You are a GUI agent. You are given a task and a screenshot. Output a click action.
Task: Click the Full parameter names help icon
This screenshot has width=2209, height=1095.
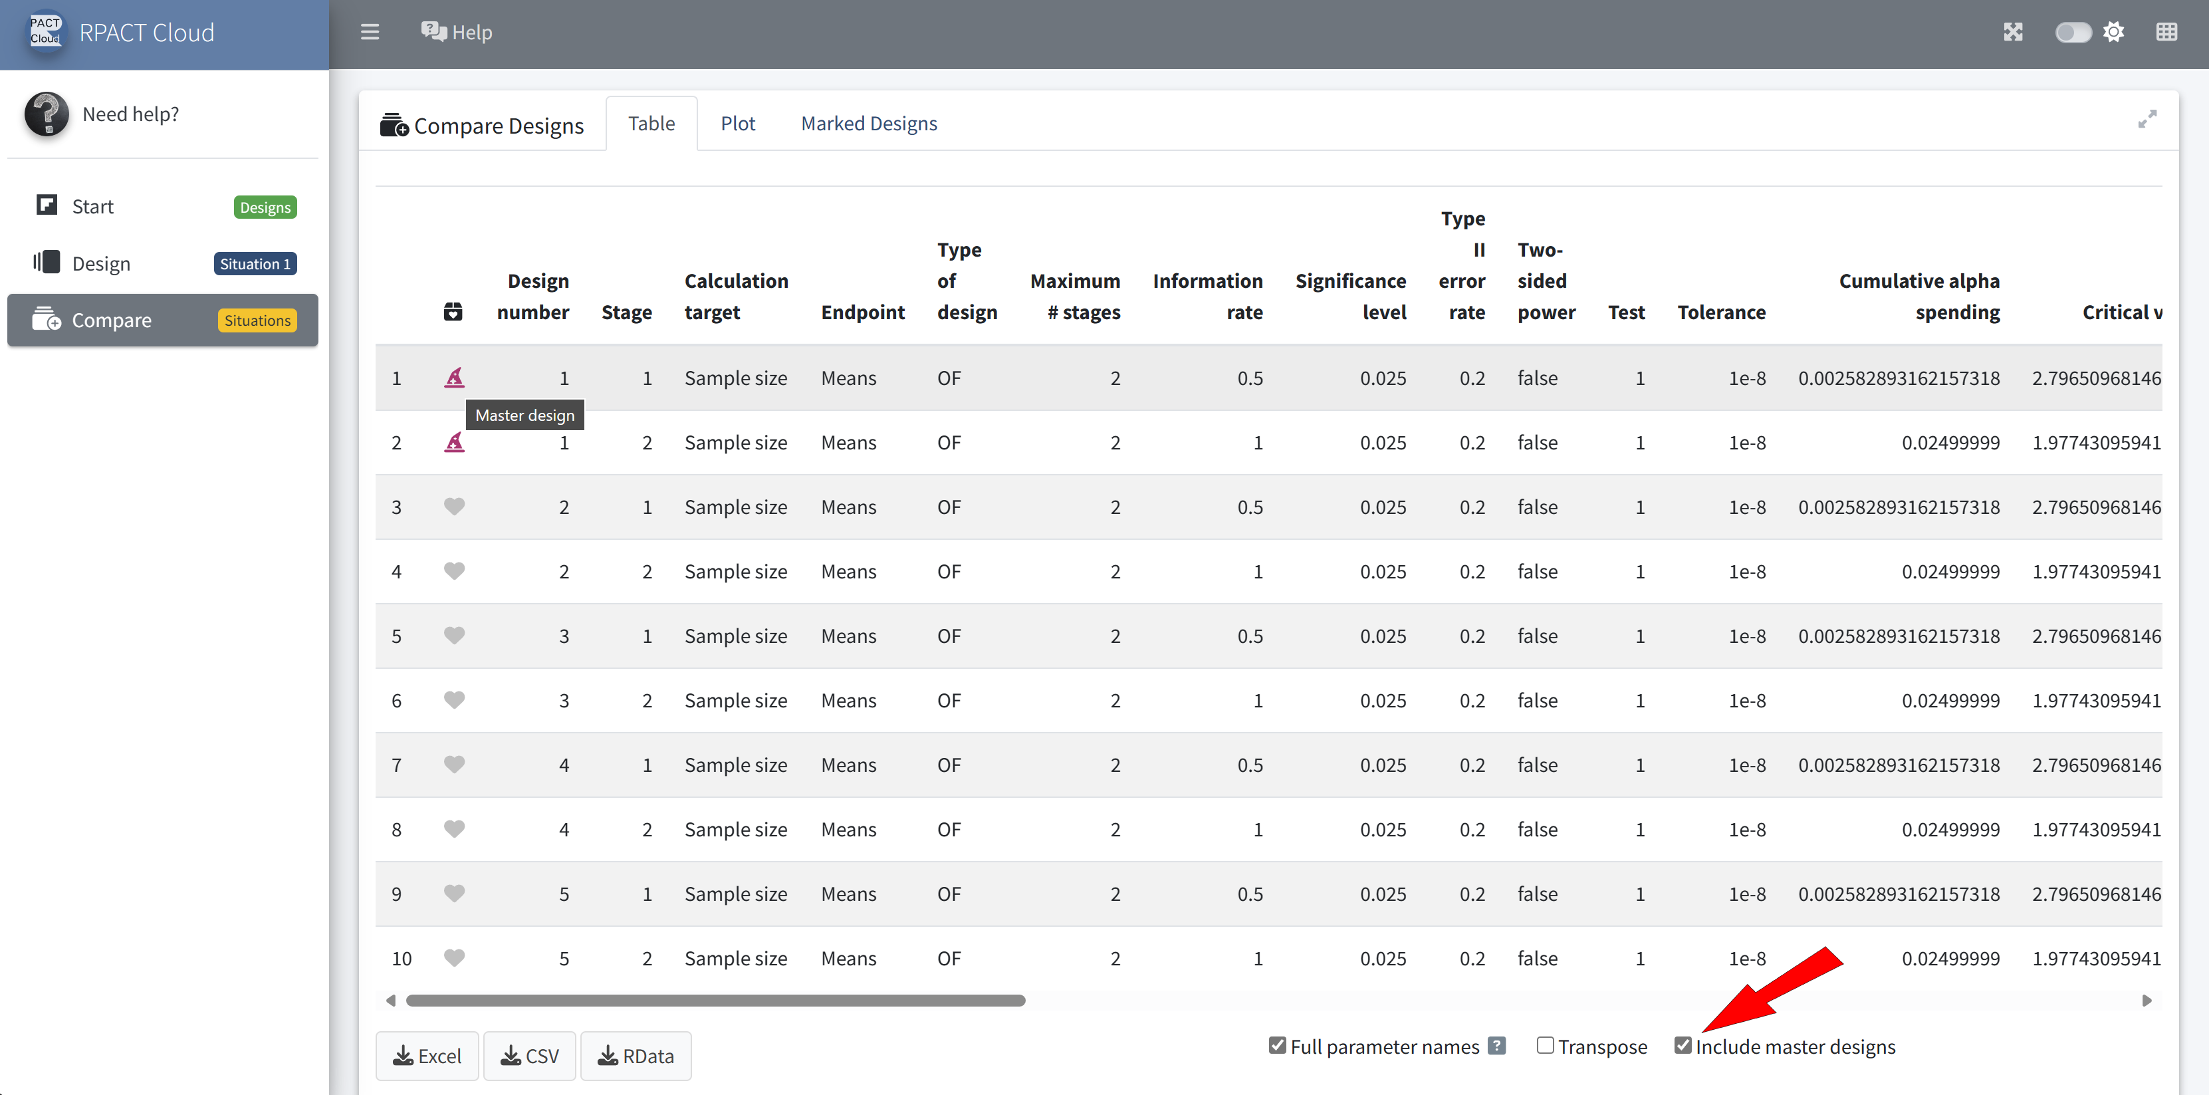point(1496,1046)
